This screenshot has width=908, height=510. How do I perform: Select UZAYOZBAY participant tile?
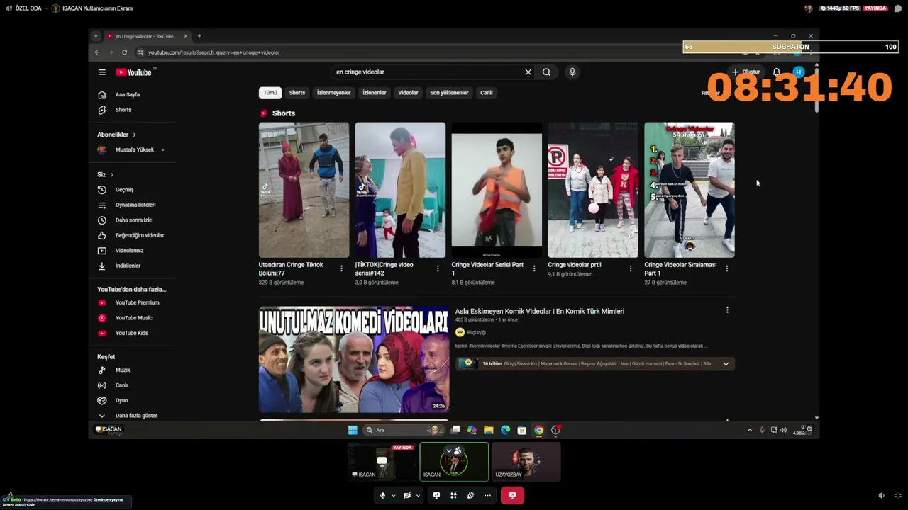pyautogui.click(x=526, y=462)
